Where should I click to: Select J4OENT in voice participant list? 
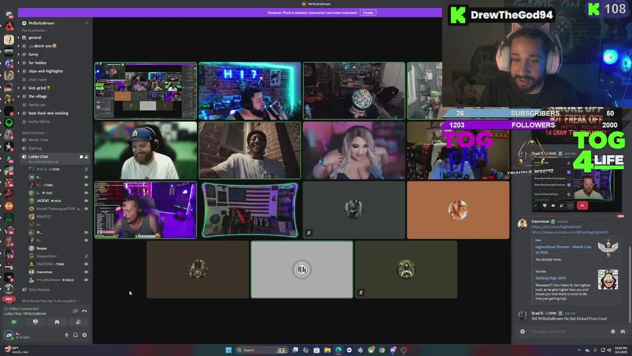coord(58,201)
